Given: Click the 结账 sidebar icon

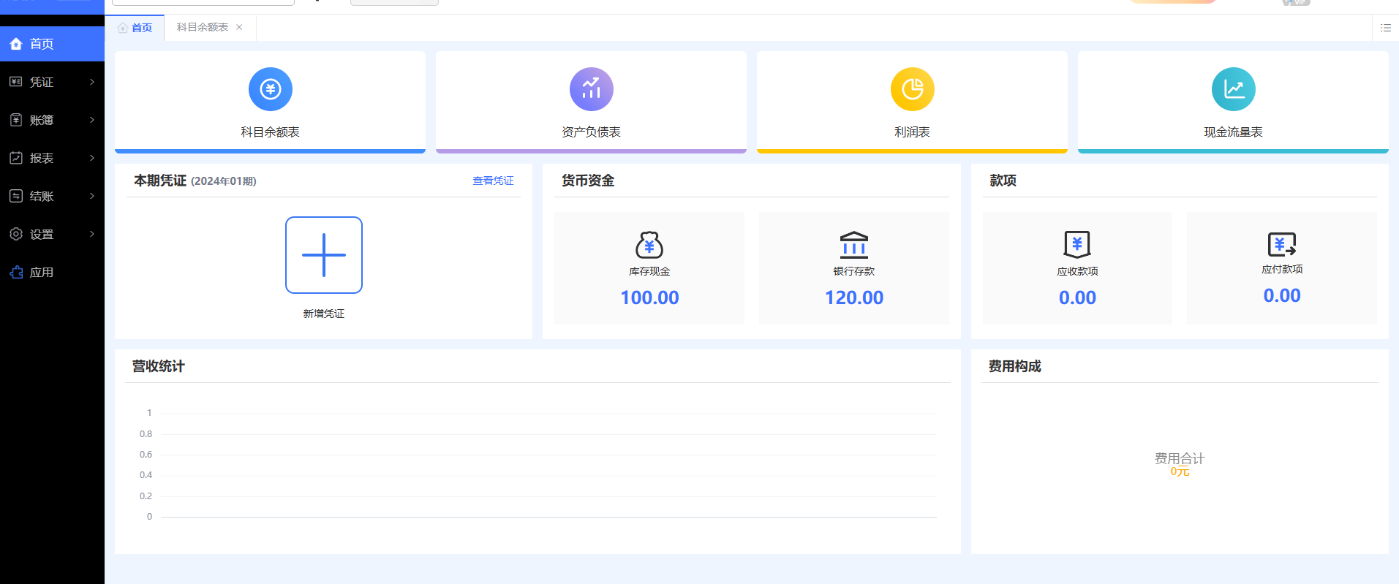Looking at the screenshot, I should point(16,196).
